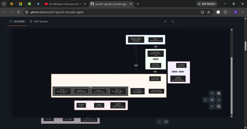
Task: Reload the GitHub page
Action: [x=18, y=12]
